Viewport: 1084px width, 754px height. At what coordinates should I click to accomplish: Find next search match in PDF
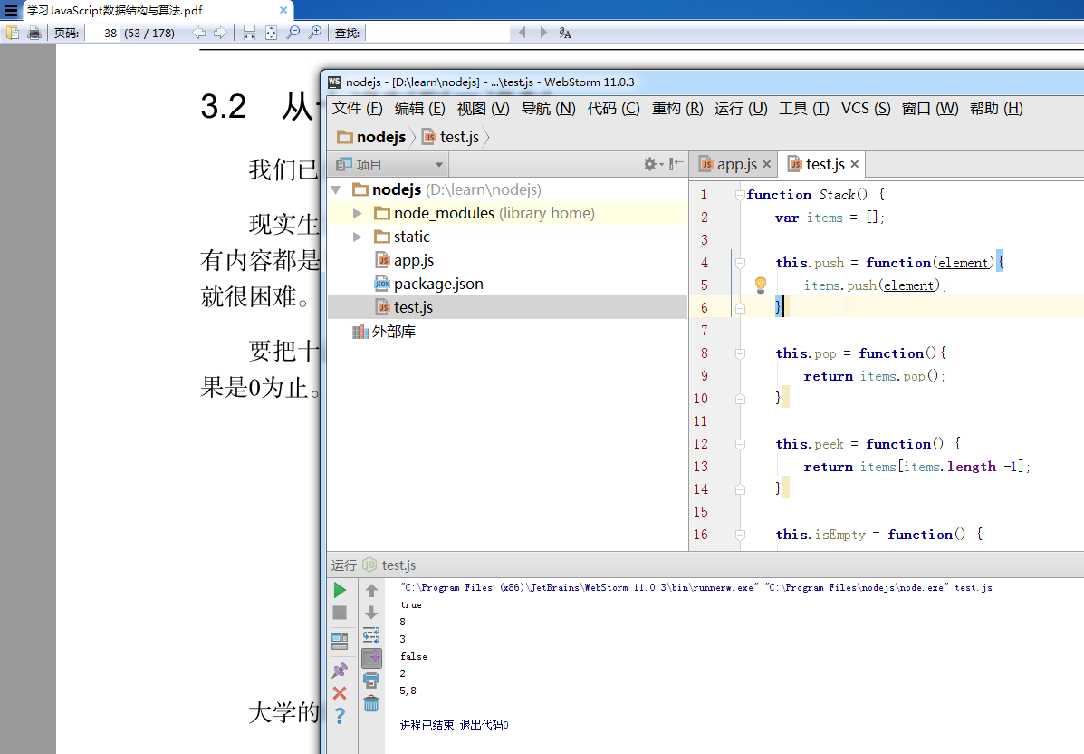click(x=542, y=33)
